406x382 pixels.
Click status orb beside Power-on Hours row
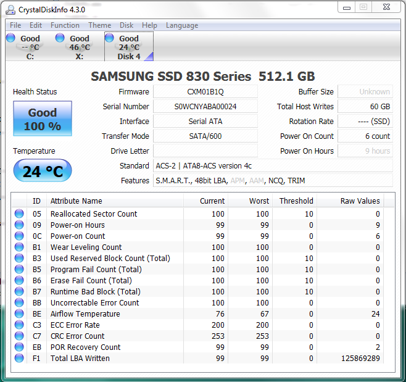(19, 225)
